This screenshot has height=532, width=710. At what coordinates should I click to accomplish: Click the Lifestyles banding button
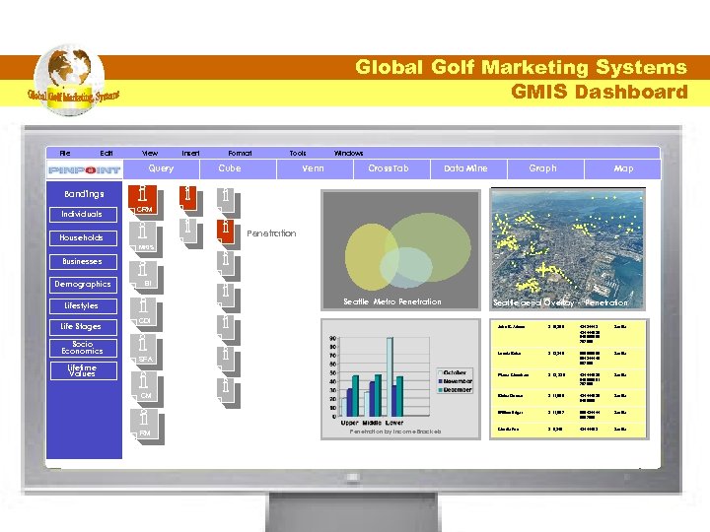point(83,306)
